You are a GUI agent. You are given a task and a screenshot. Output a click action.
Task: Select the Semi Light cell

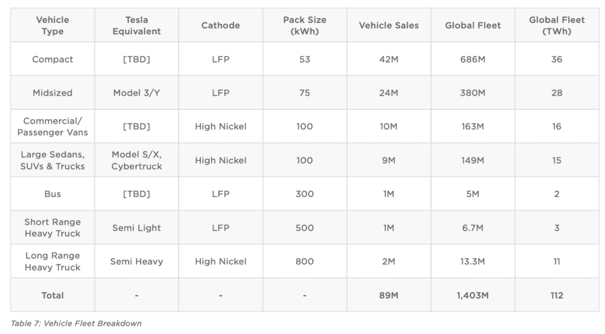point(136,228)
